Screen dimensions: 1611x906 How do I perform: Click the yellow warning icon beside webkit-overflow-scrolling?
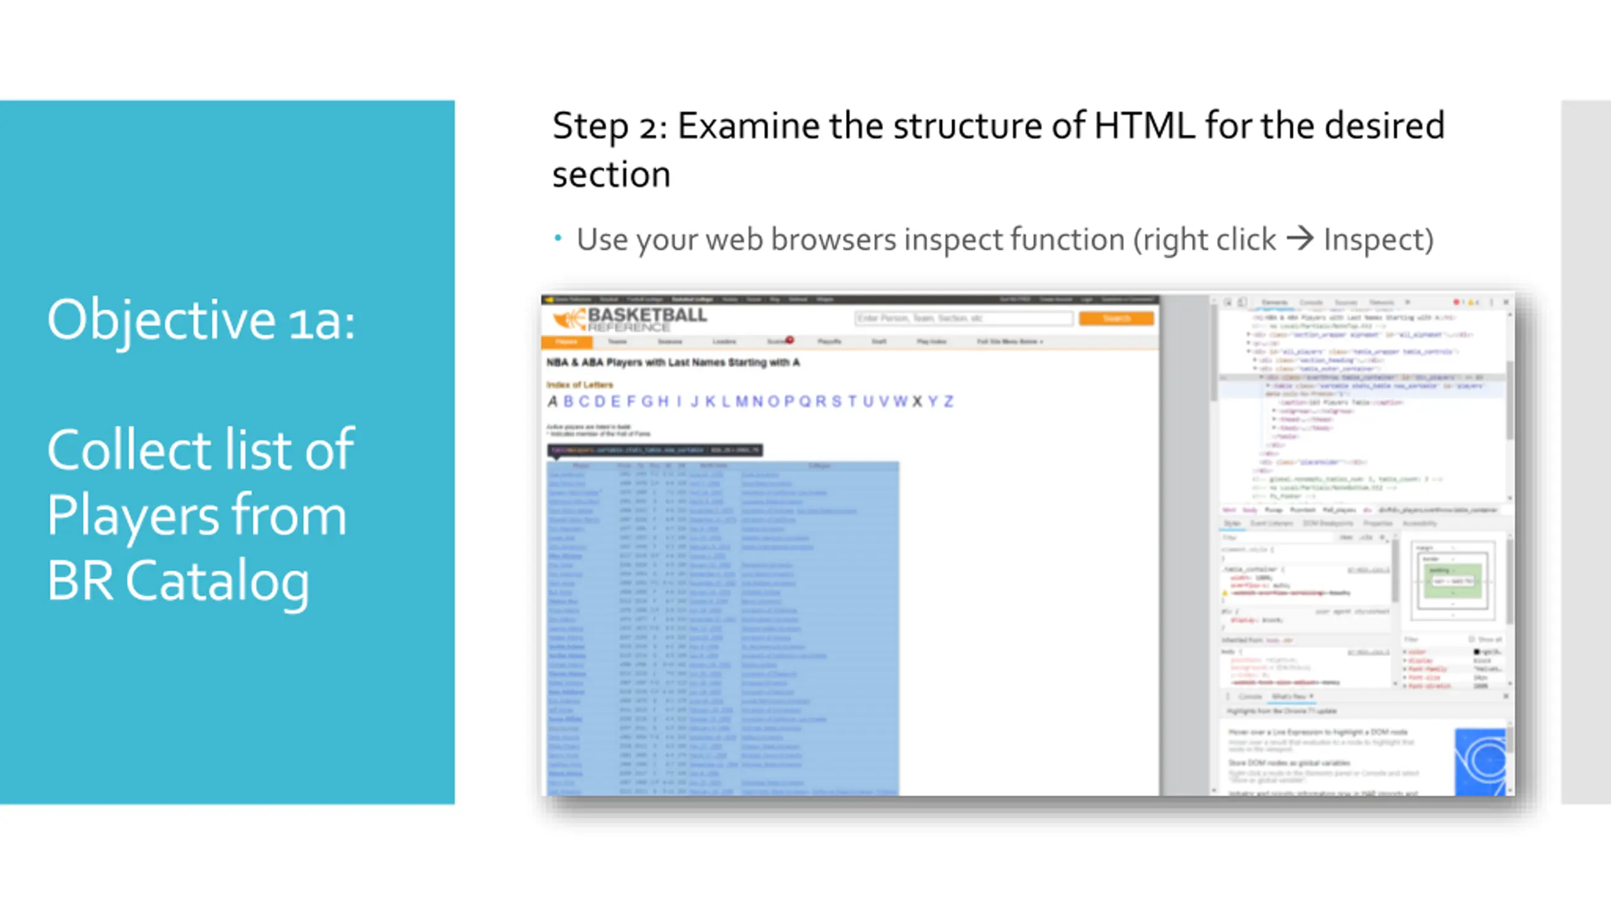1225,593
